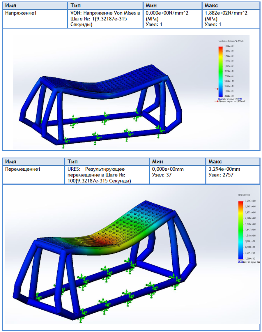Click the '1,976e+00' URES legend value
The width and height of the screenshot is (262, 332).
[250, 224]
